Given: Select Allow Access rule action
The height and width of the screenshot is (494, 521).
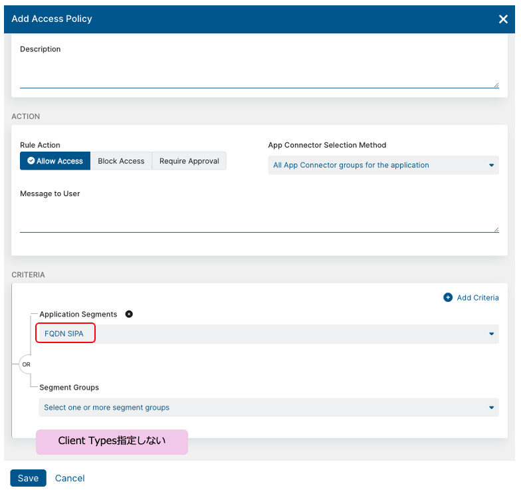Looking at the screenshot, I should pos(55,161).
